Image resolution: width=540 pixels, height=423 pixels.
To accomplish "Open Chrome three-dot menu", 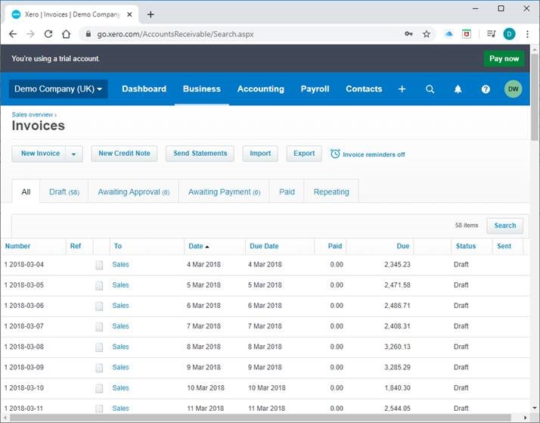I will pyautogui.click(x=527, y=34).
